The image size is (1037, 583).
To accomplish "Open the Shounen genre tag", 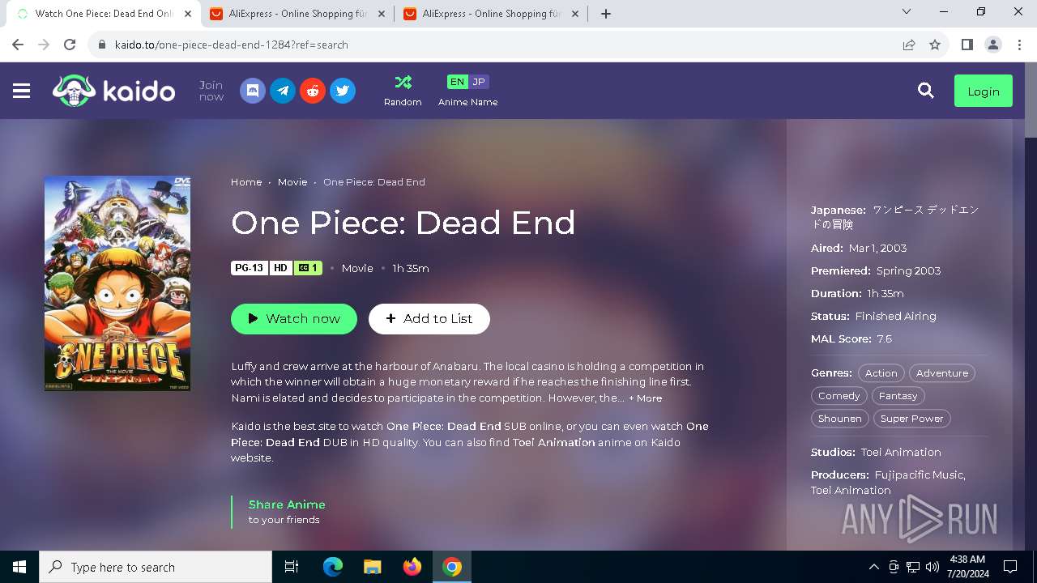I will (840, 419).
